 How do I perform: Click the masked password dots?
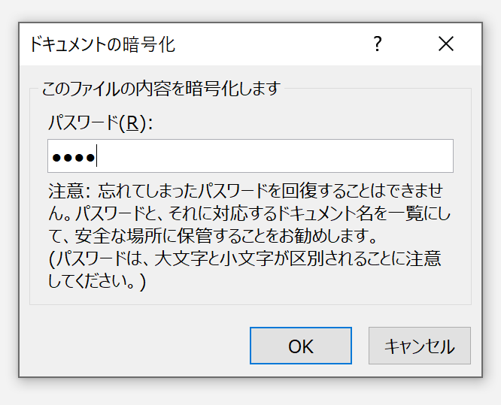[x=74, y=157]
